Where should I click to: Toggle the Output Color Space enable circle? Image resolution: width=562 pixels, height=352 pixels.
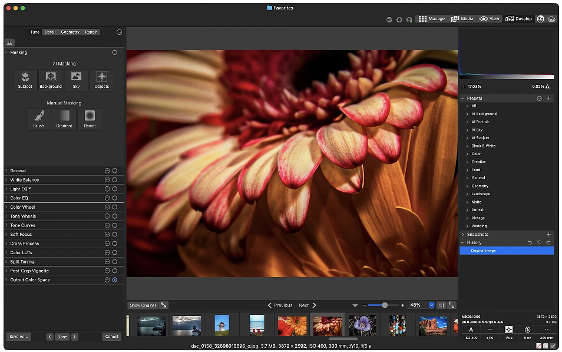point(115,280)
